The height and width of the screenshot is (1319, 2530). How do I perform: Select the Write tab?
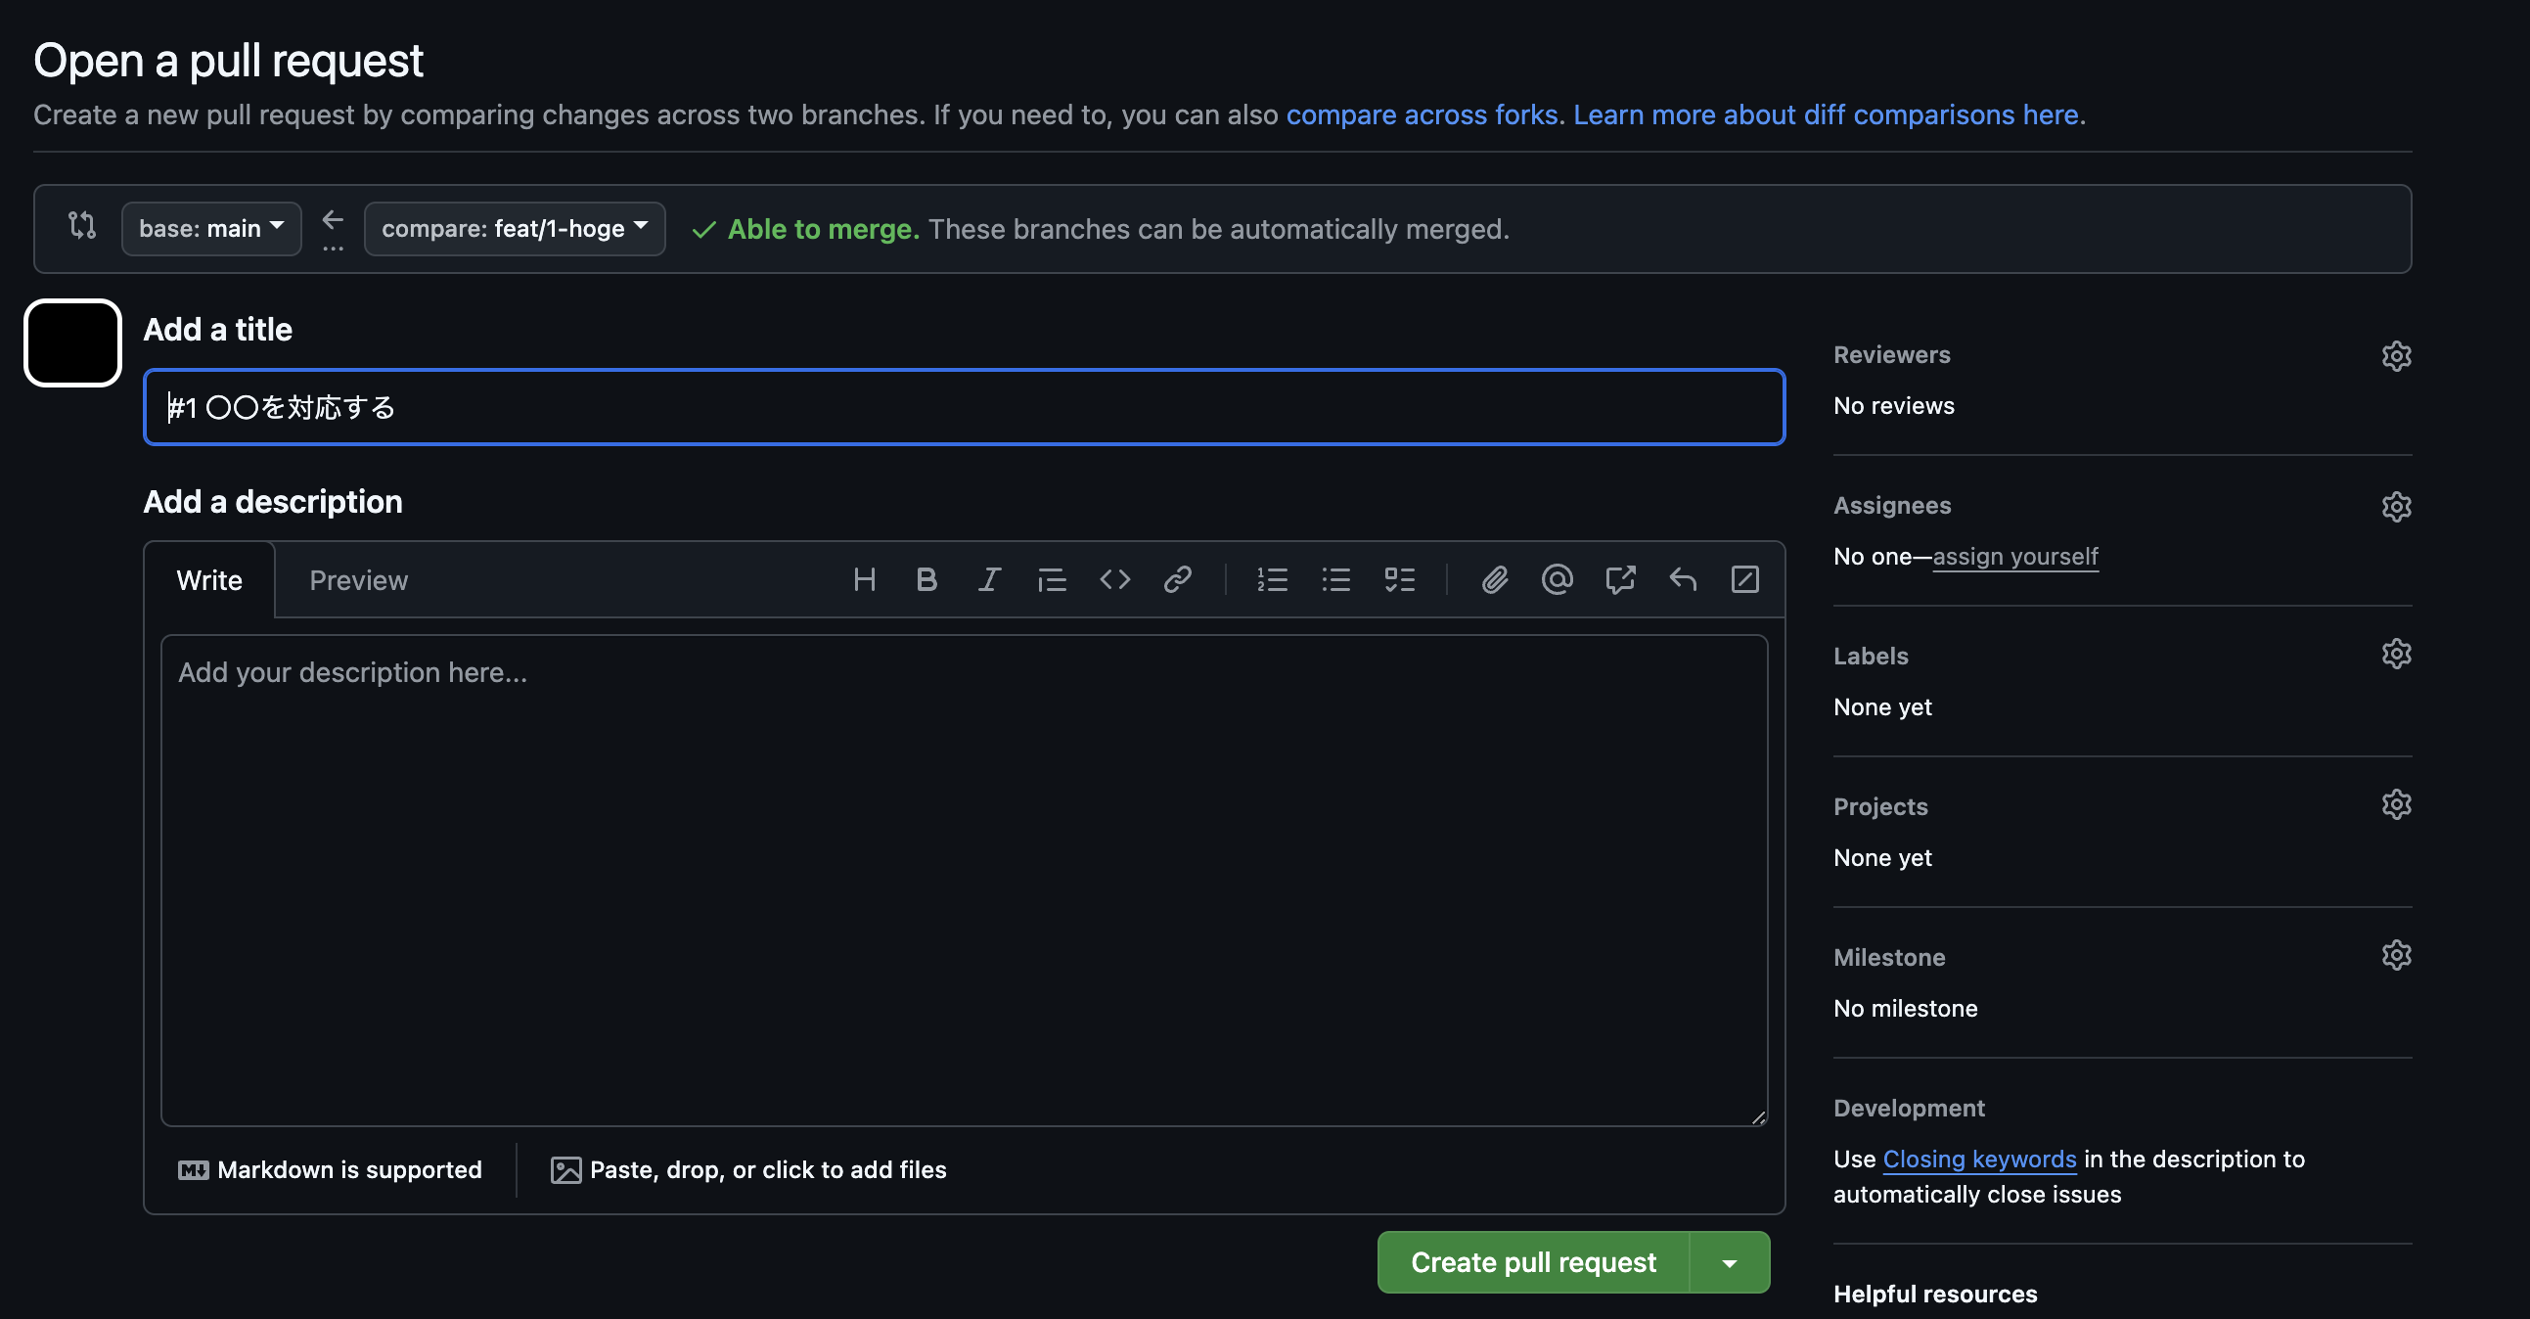(208, 579)
